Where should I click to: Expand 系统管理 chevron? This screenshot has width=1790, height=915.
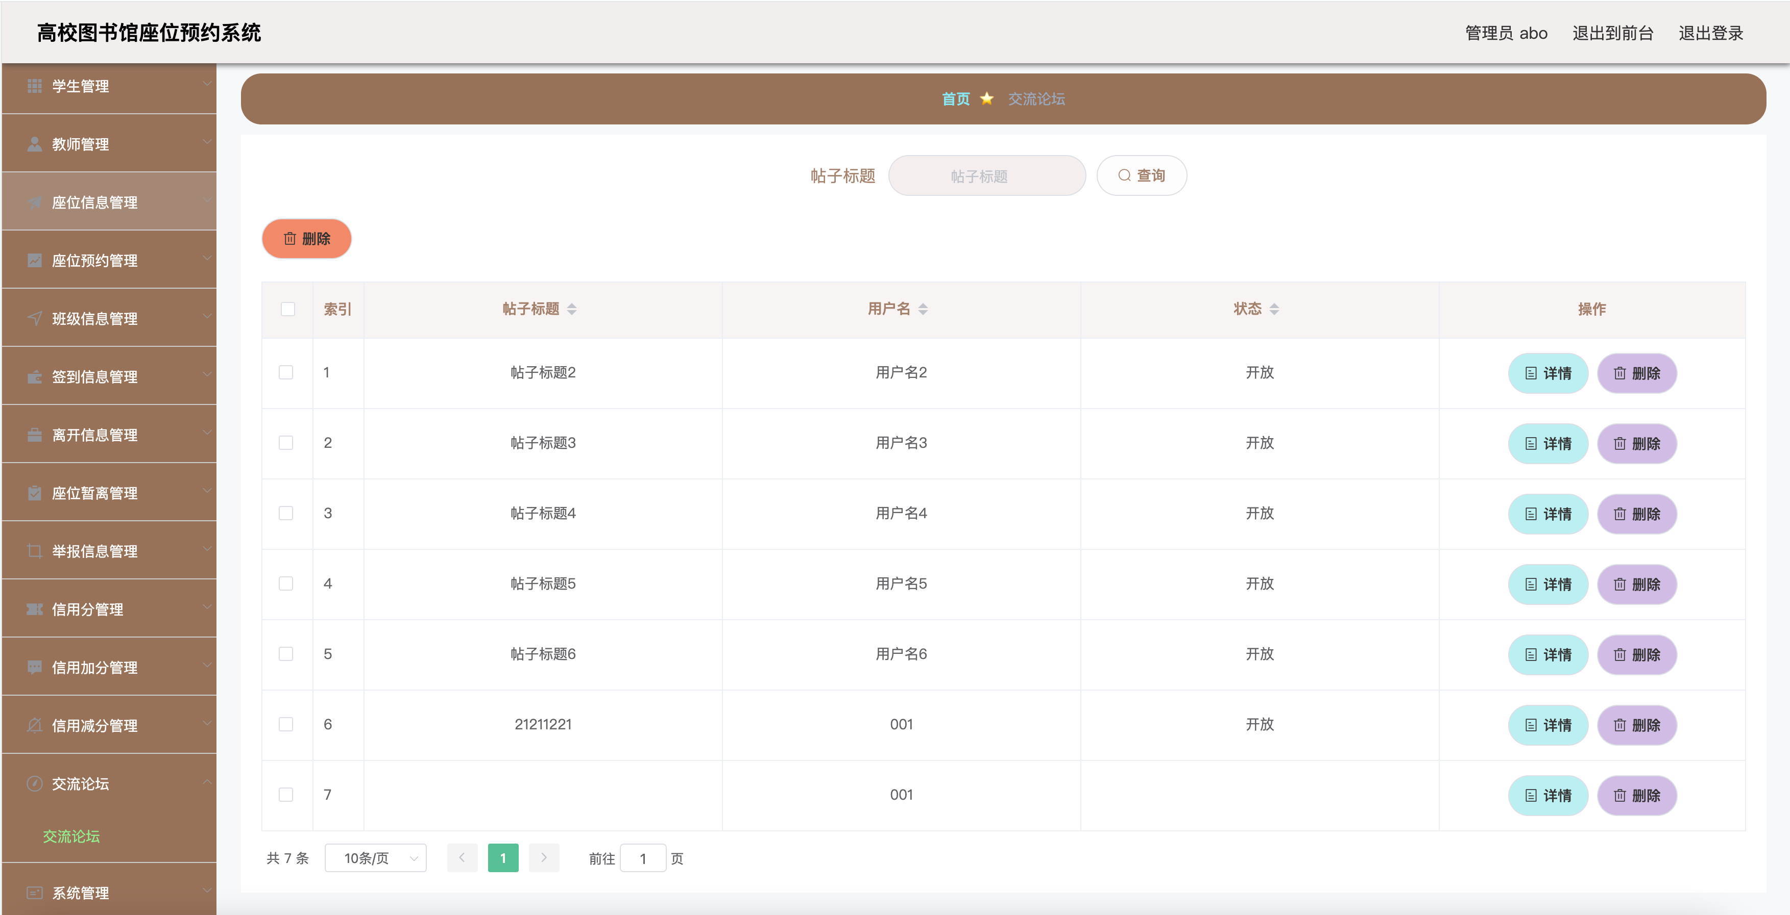tap(206, 891)
